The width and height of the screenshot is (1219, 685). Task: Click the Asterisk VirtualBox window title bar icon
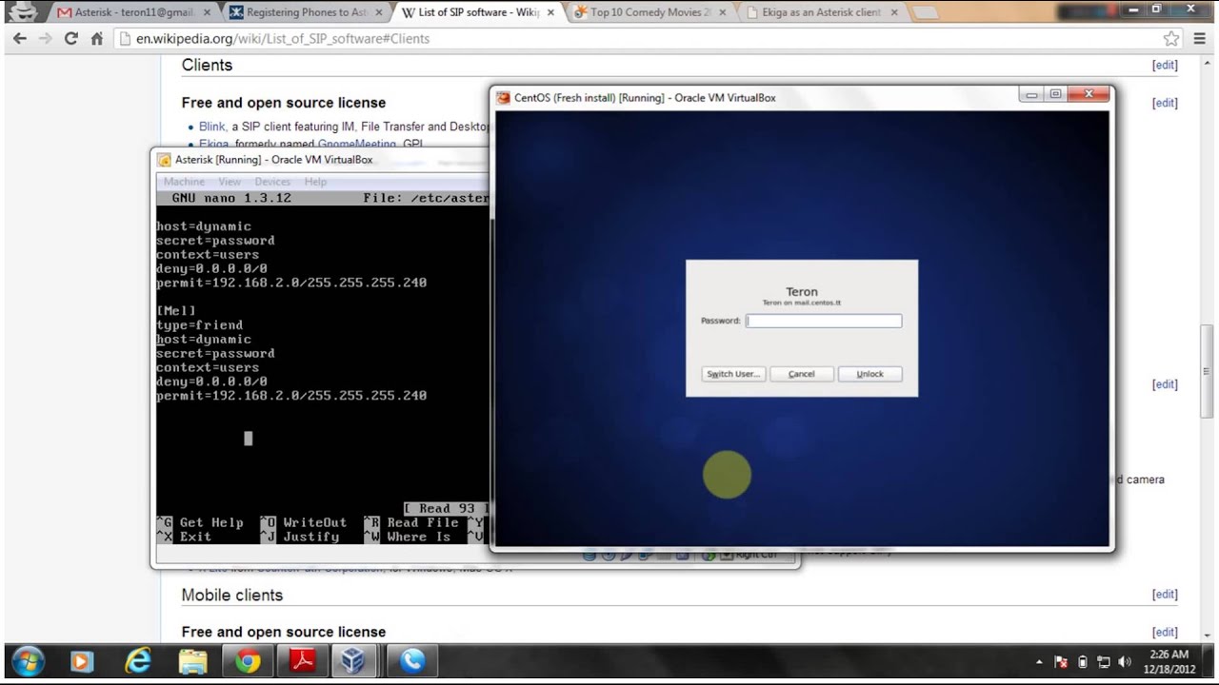coord(165,160)
